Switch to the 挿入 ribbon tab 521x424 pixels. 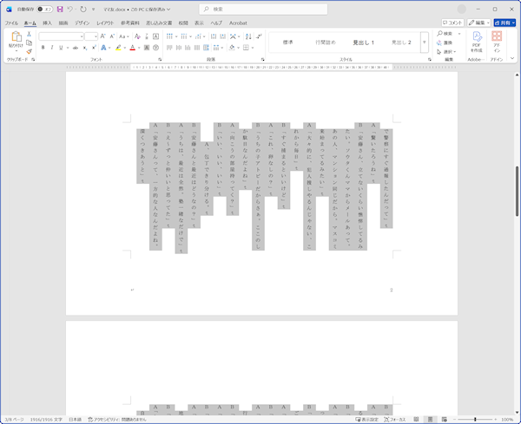[47, 23]
